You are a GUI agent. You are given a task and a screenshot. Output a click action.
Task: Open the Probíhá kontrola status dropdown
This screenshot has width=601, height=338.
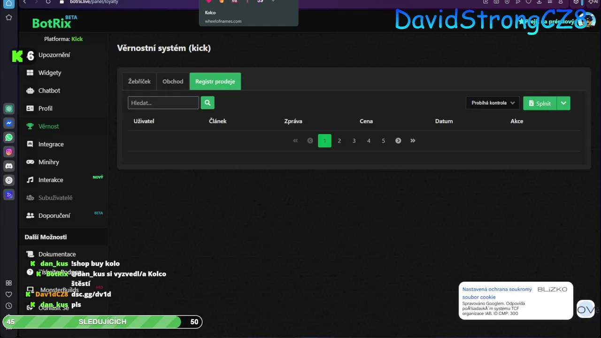coord(493,103)
